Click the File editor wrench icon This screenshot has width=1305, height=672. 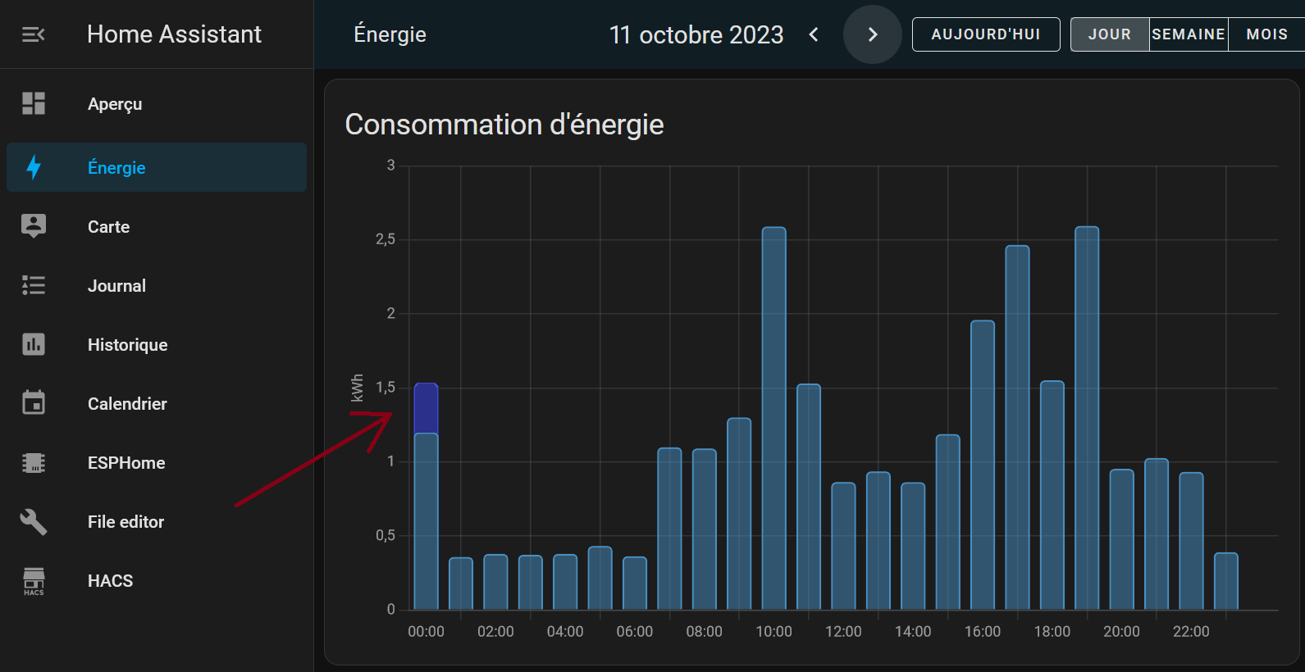click(34, 521)
